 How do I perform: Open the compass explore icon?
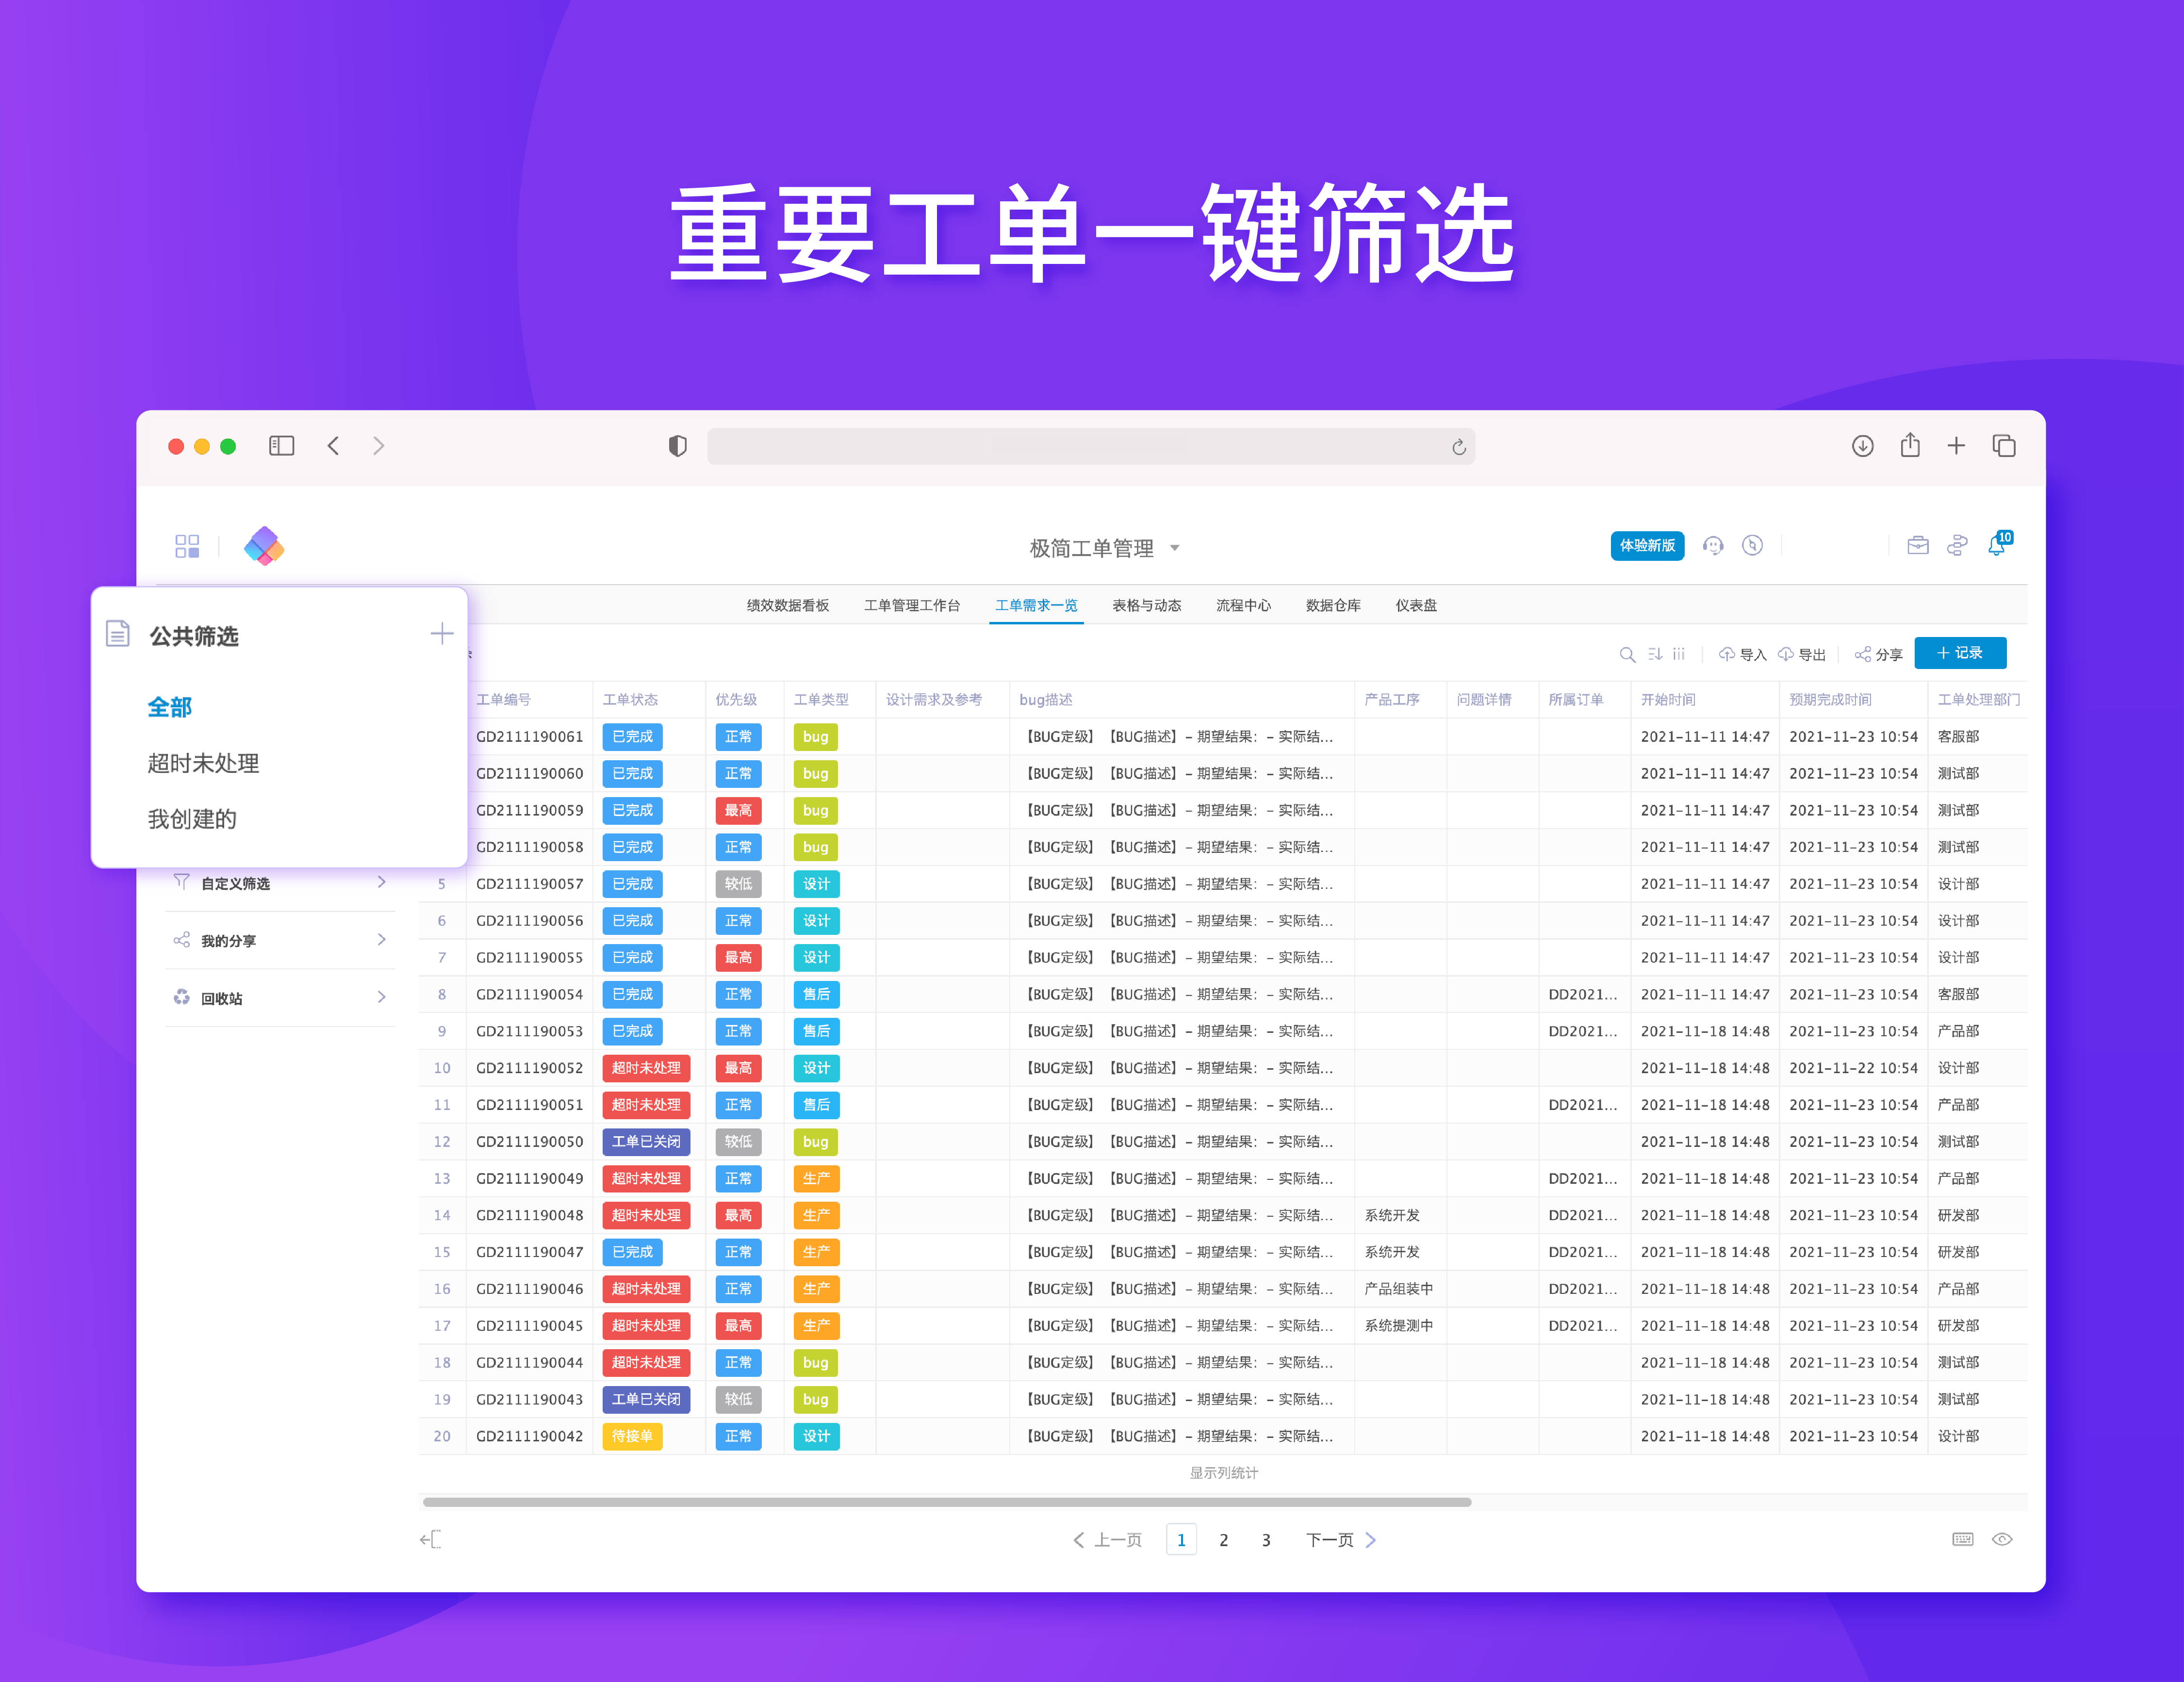coord(1752,545)
